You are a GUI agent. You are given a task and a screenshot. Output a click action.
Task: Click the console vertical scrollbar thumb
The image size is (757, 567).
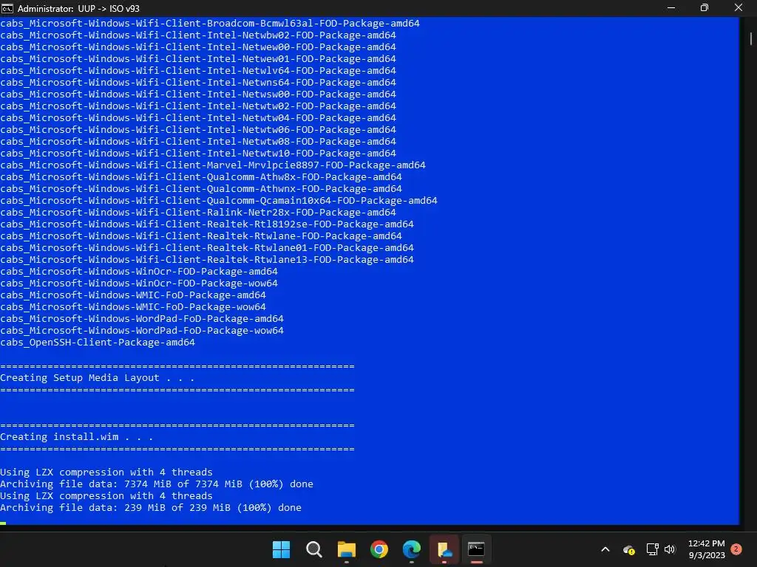[751, 38]
